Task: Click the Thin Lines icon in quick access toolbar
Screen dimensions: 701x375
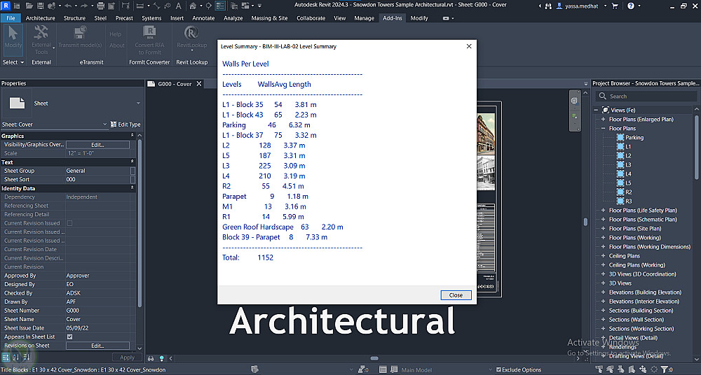Action: [220, 6]
